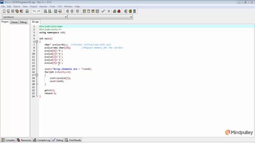Collapse the for-loop fold at line 17
The height and width of the screenshot is (143, 255).
pos(37,75)
